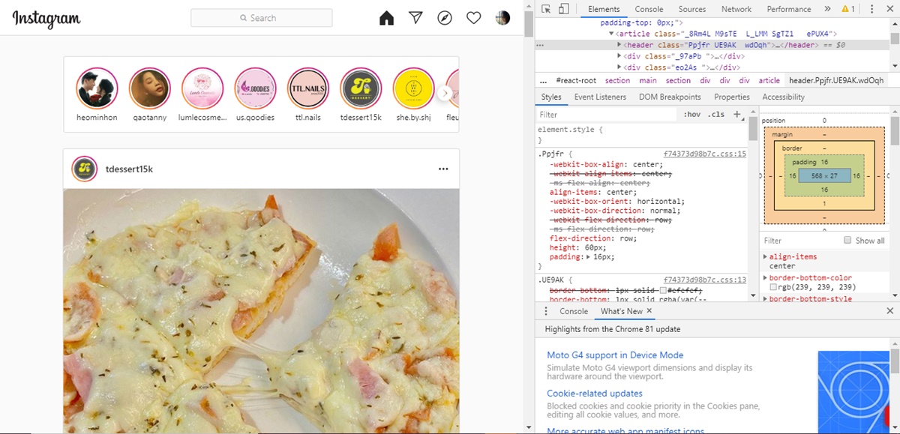Viewport: 900px width, 434px height.
Task: Open the f74373d98b7c.css:15 source link
Action: tap(704, 154)
